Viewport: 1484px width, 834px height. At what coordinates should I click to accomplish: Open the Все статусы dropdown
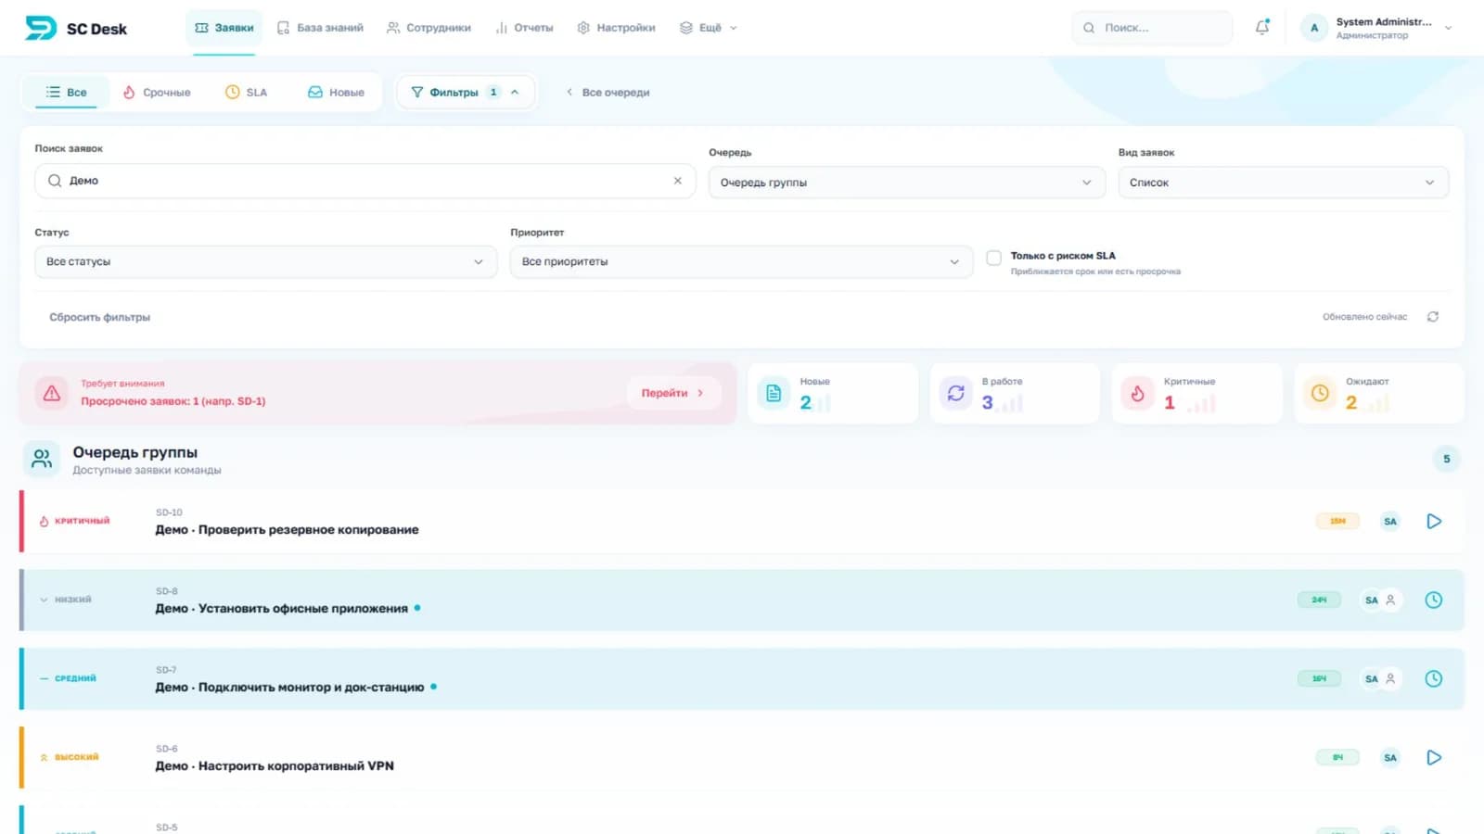coord(265,262)
